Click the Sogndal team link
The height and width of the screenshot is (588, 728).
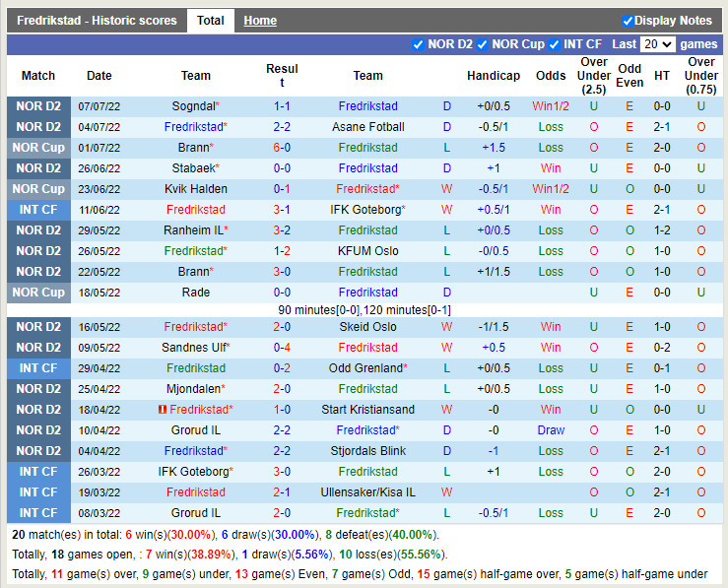coord(193,106)
